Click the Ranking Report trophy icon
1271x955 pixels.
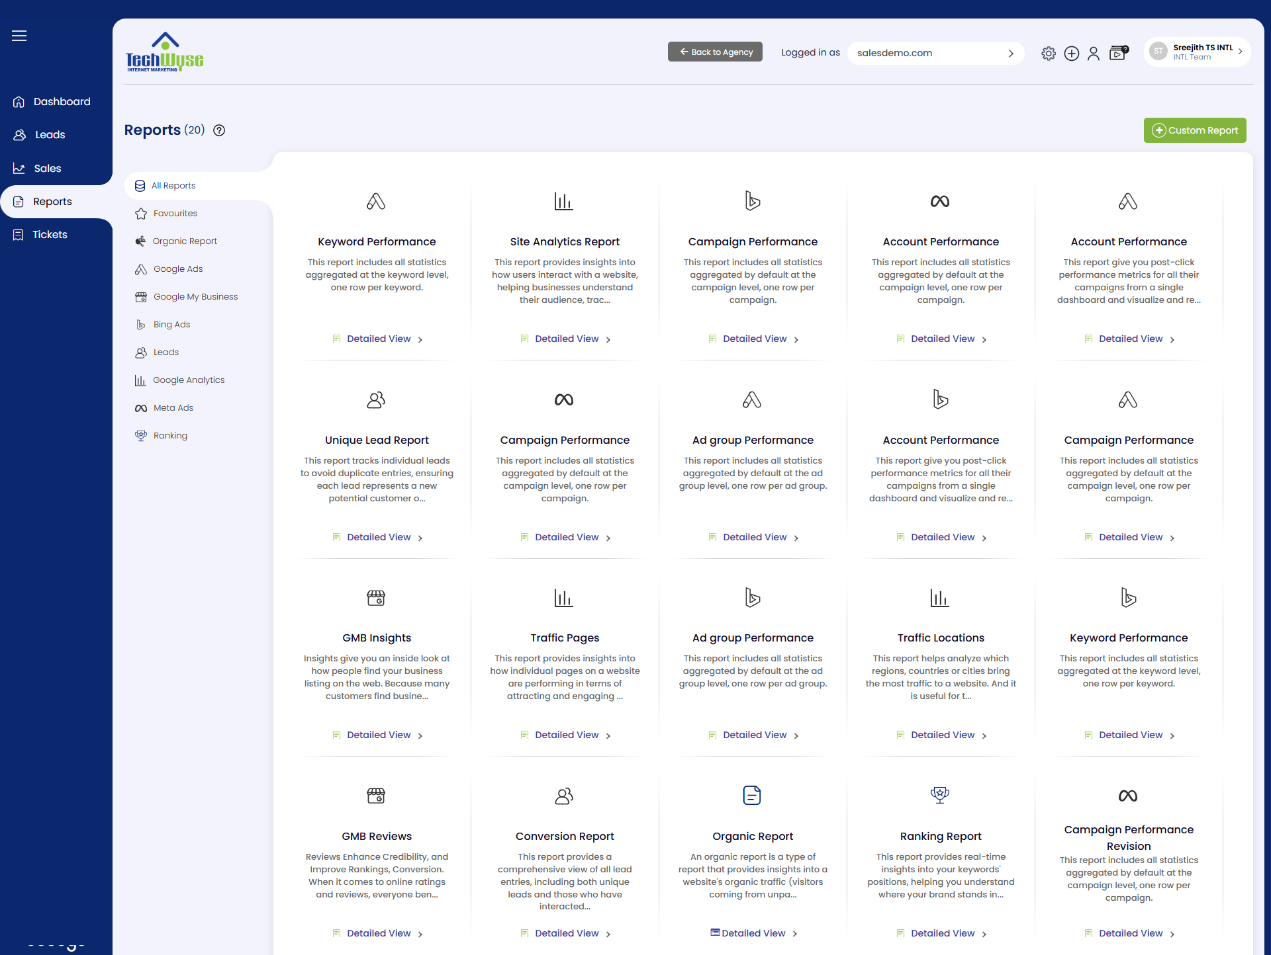(940, 796)
